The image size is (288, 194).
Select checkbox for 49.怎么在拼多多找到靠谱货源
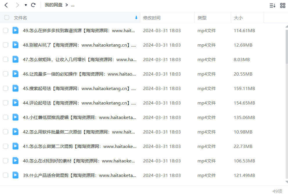tap(6, 30)
